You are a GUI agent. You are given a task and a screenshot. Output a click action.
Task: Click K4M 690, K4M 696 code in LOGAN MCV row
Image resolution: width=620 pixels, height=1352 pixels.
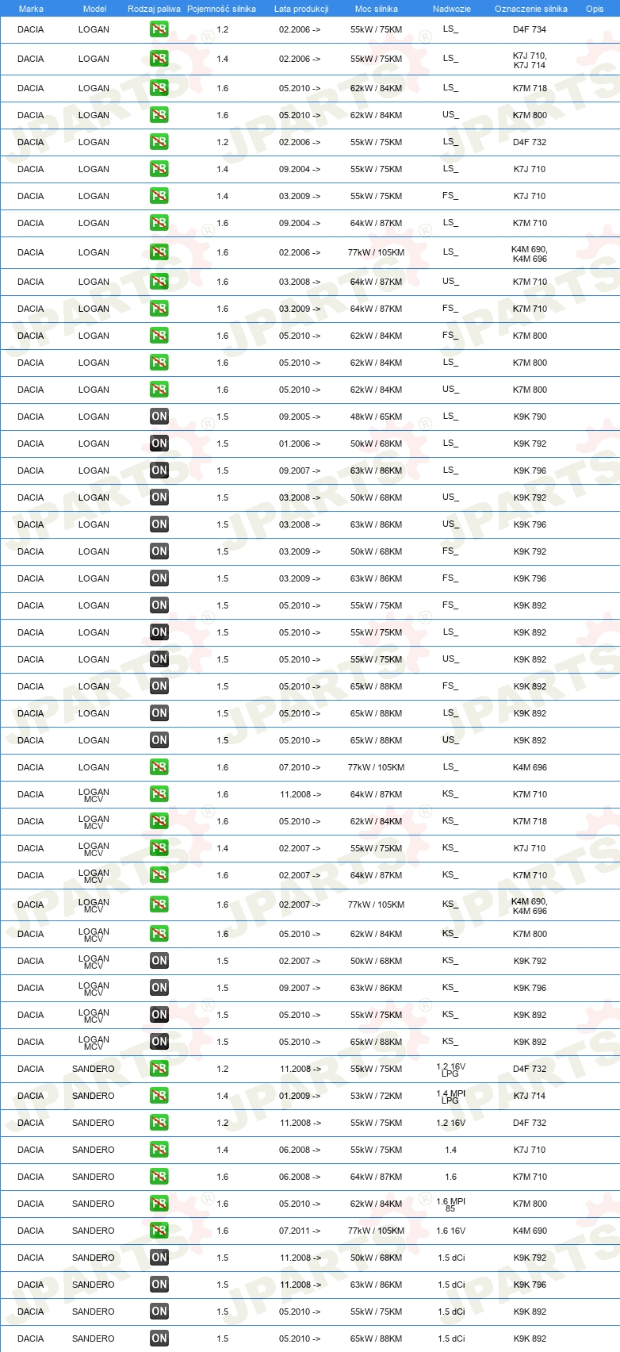[530, 905]
